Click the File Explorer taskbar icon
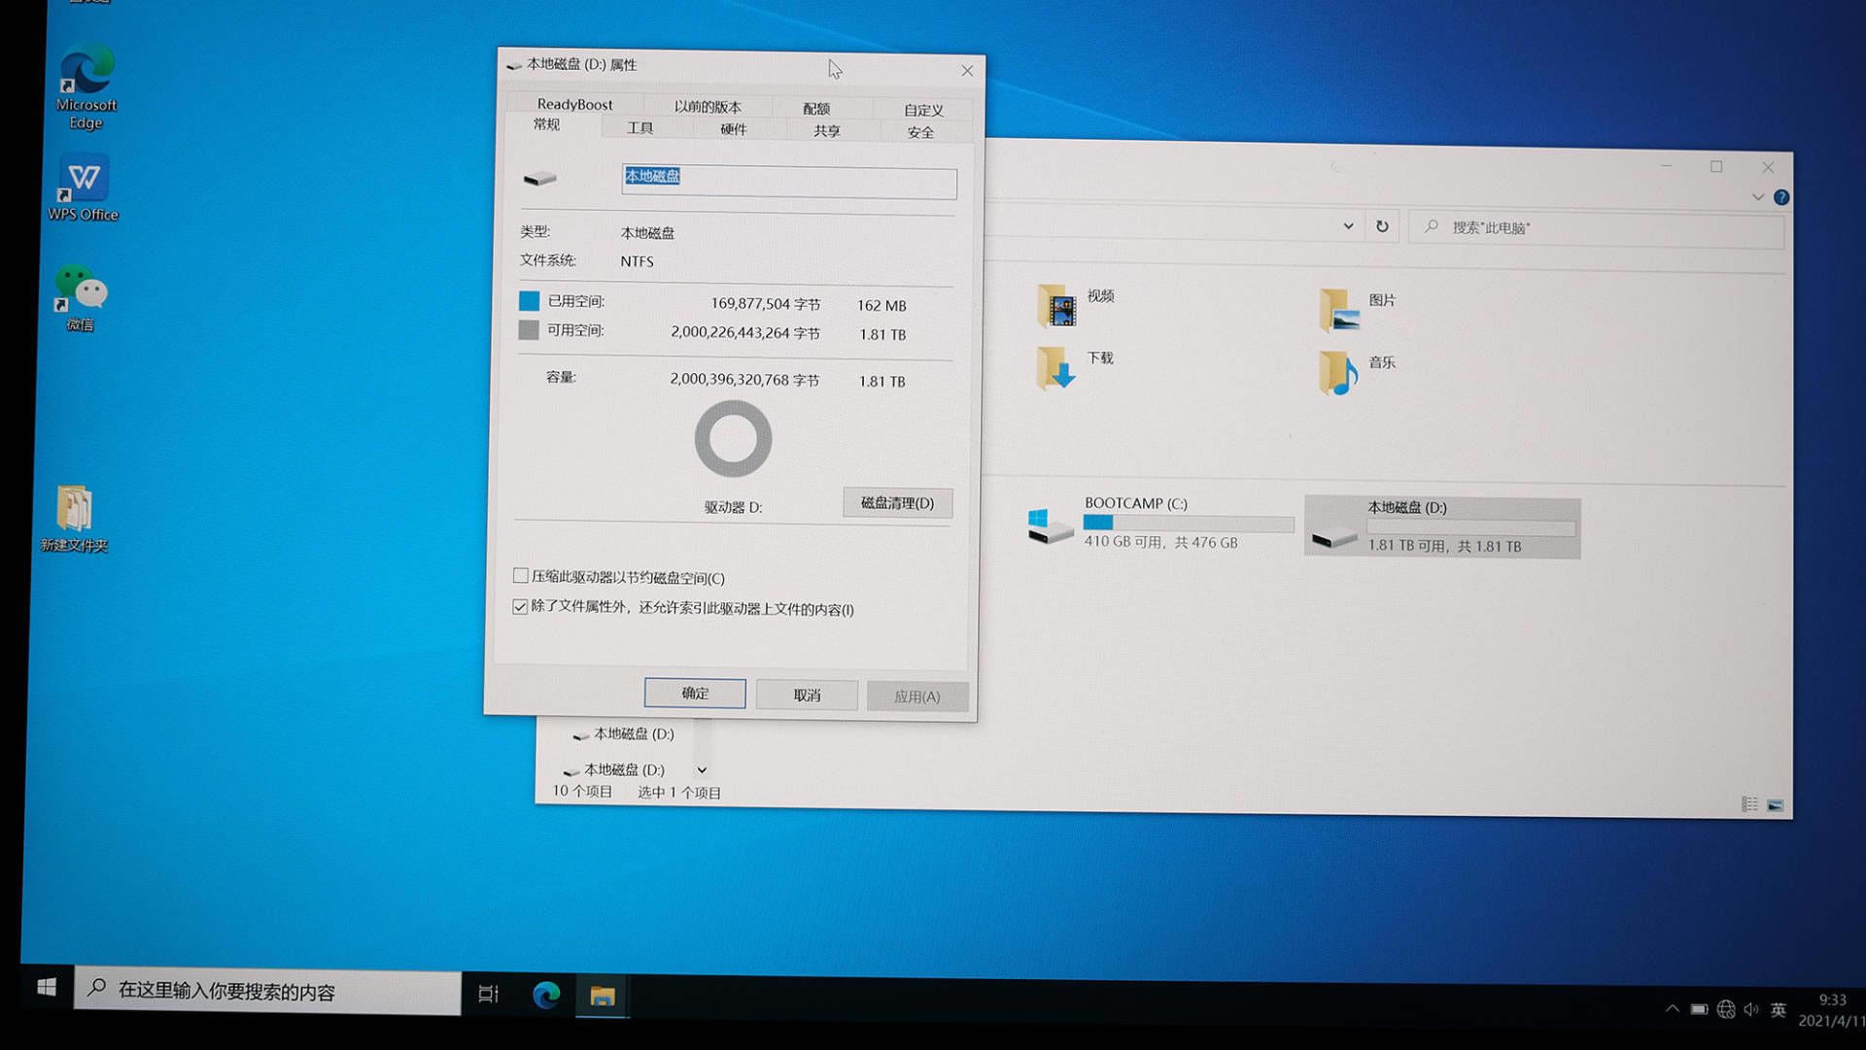The height and width of the screenshot is (1050, 1866). (603, 996)
